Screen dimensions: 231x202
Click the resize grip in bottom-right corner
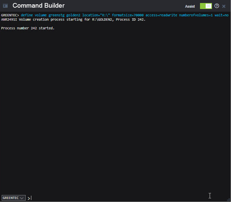tap(229, 200)
